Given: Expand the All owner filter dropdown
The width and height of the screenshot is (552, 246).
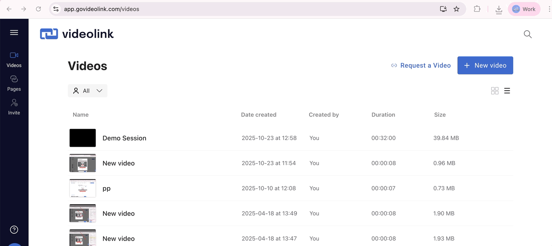Looking at the screenshot, I should [87, 91].
